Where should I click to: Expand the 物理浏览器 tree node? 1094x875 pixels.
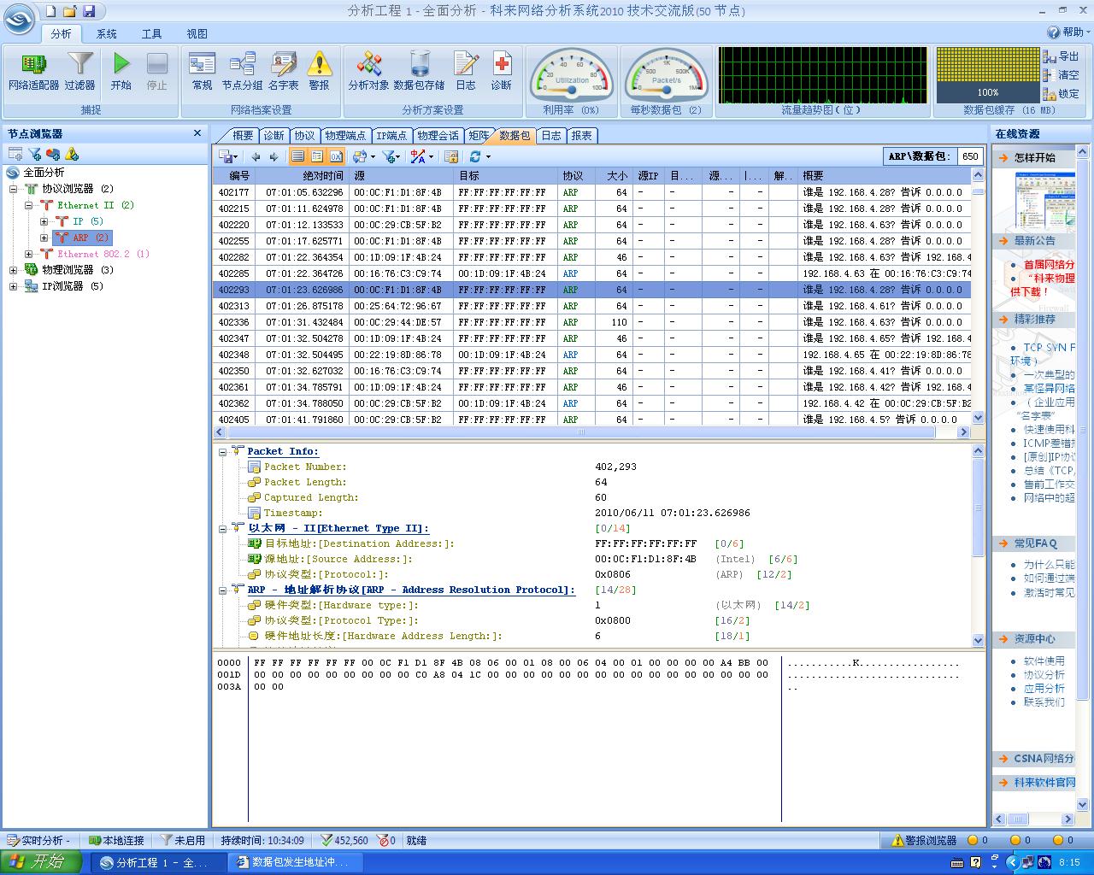click(13, 270)
